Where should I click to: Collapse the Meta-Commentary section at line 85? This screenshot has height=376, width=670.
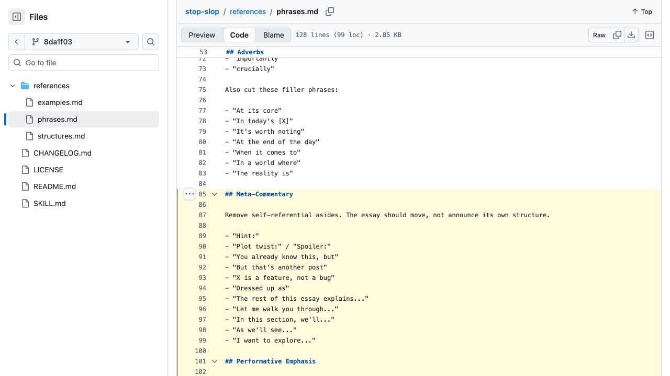(214, 194)
